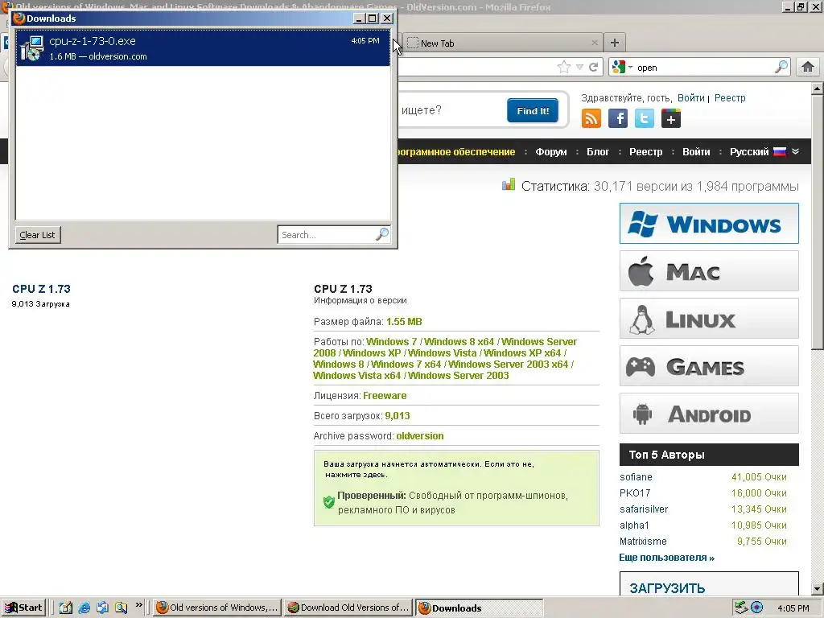Click the Clear List button

pos(37,235)
